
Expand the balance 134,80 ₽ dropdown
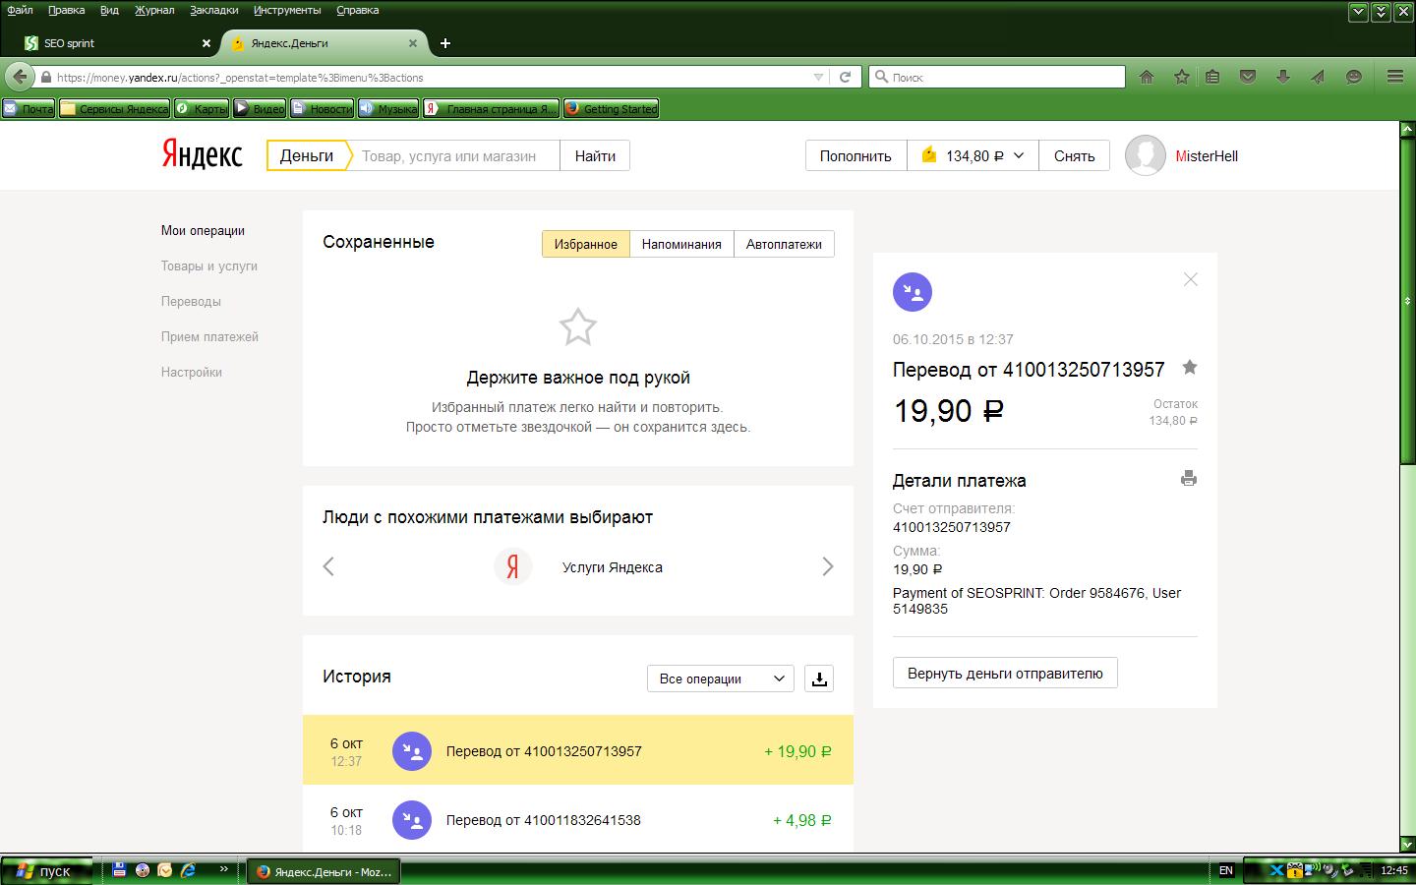coord(973,155)
